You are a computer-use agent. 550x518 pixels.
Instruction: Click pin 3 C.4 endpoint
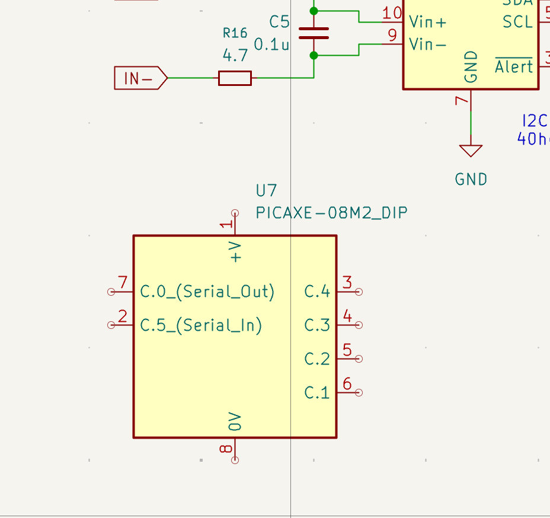pyautogui.click(x=359, y=292)
